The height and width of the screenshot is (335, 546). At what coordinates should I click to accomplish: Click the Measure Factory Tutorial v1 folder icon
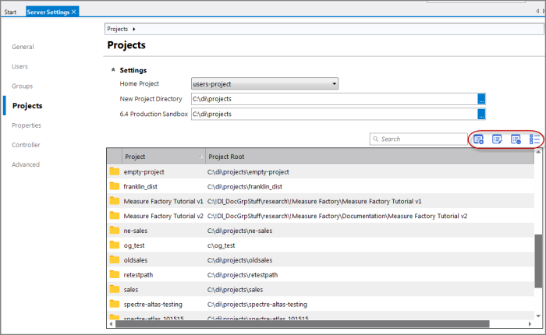(x=114, y=201)
